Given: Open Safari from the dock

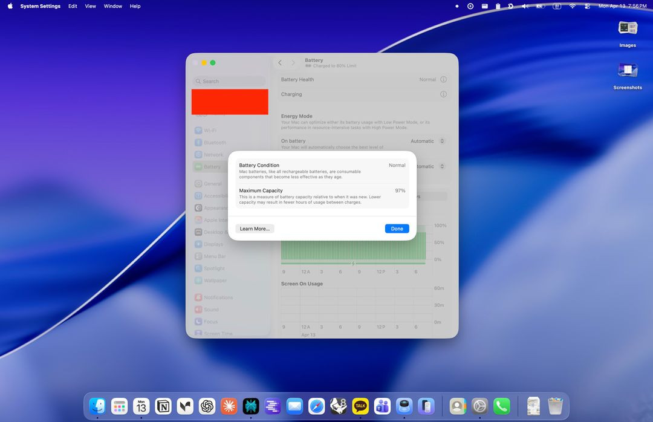Looking at the screenshot, I should click(316, 406).
